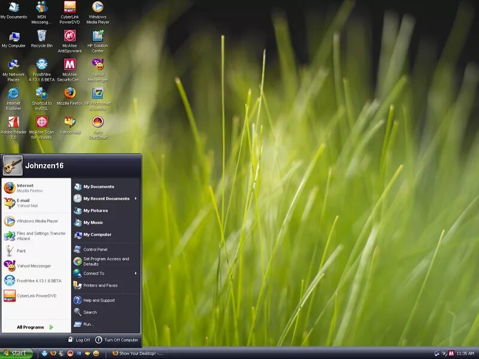Switch to Show Your Desktop! taskbar window
Viewport: 479px width, 359px height.
[138, 353]
